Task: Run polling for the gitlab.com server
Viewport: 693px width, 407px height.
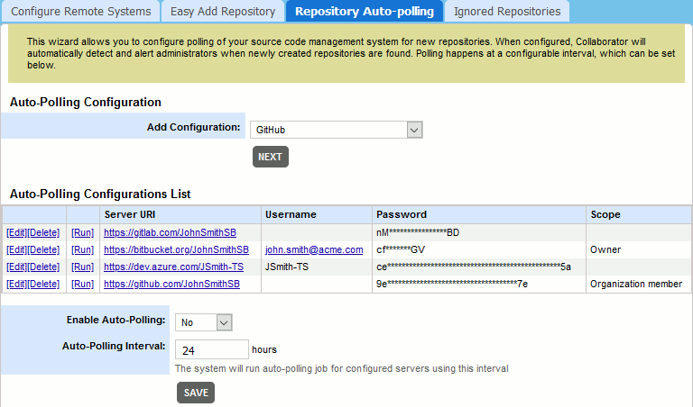Action: 82,232
